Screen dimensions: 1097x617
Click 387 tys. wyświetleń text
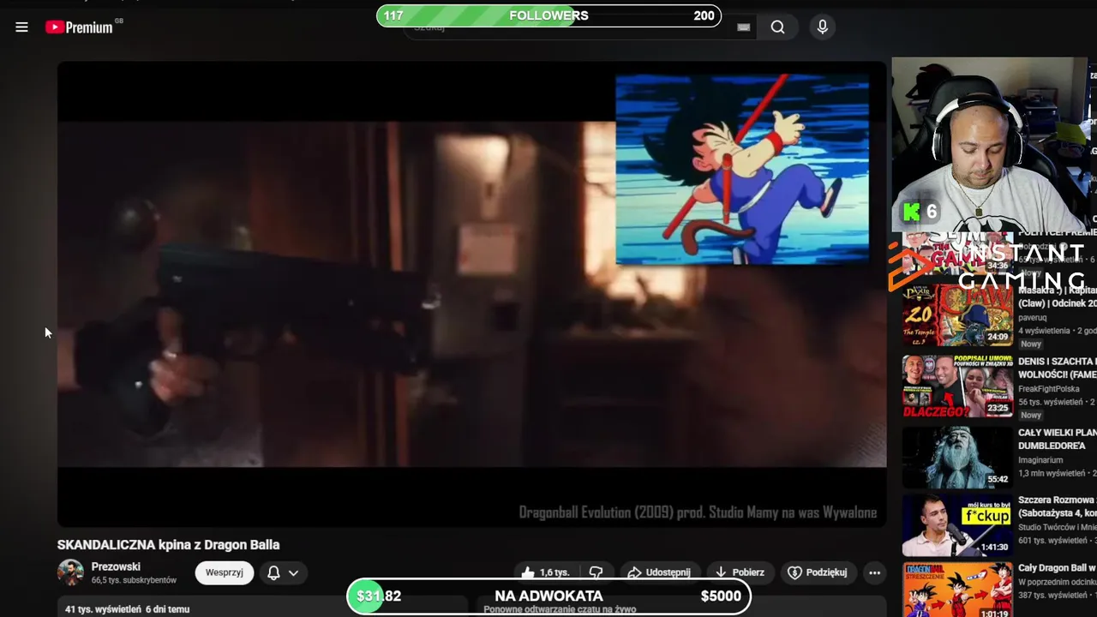(x=1051, y=595)
